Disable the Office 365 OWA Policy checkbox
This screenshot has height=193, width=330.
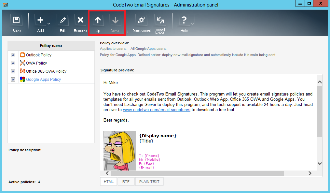click(x=13, y=71)
